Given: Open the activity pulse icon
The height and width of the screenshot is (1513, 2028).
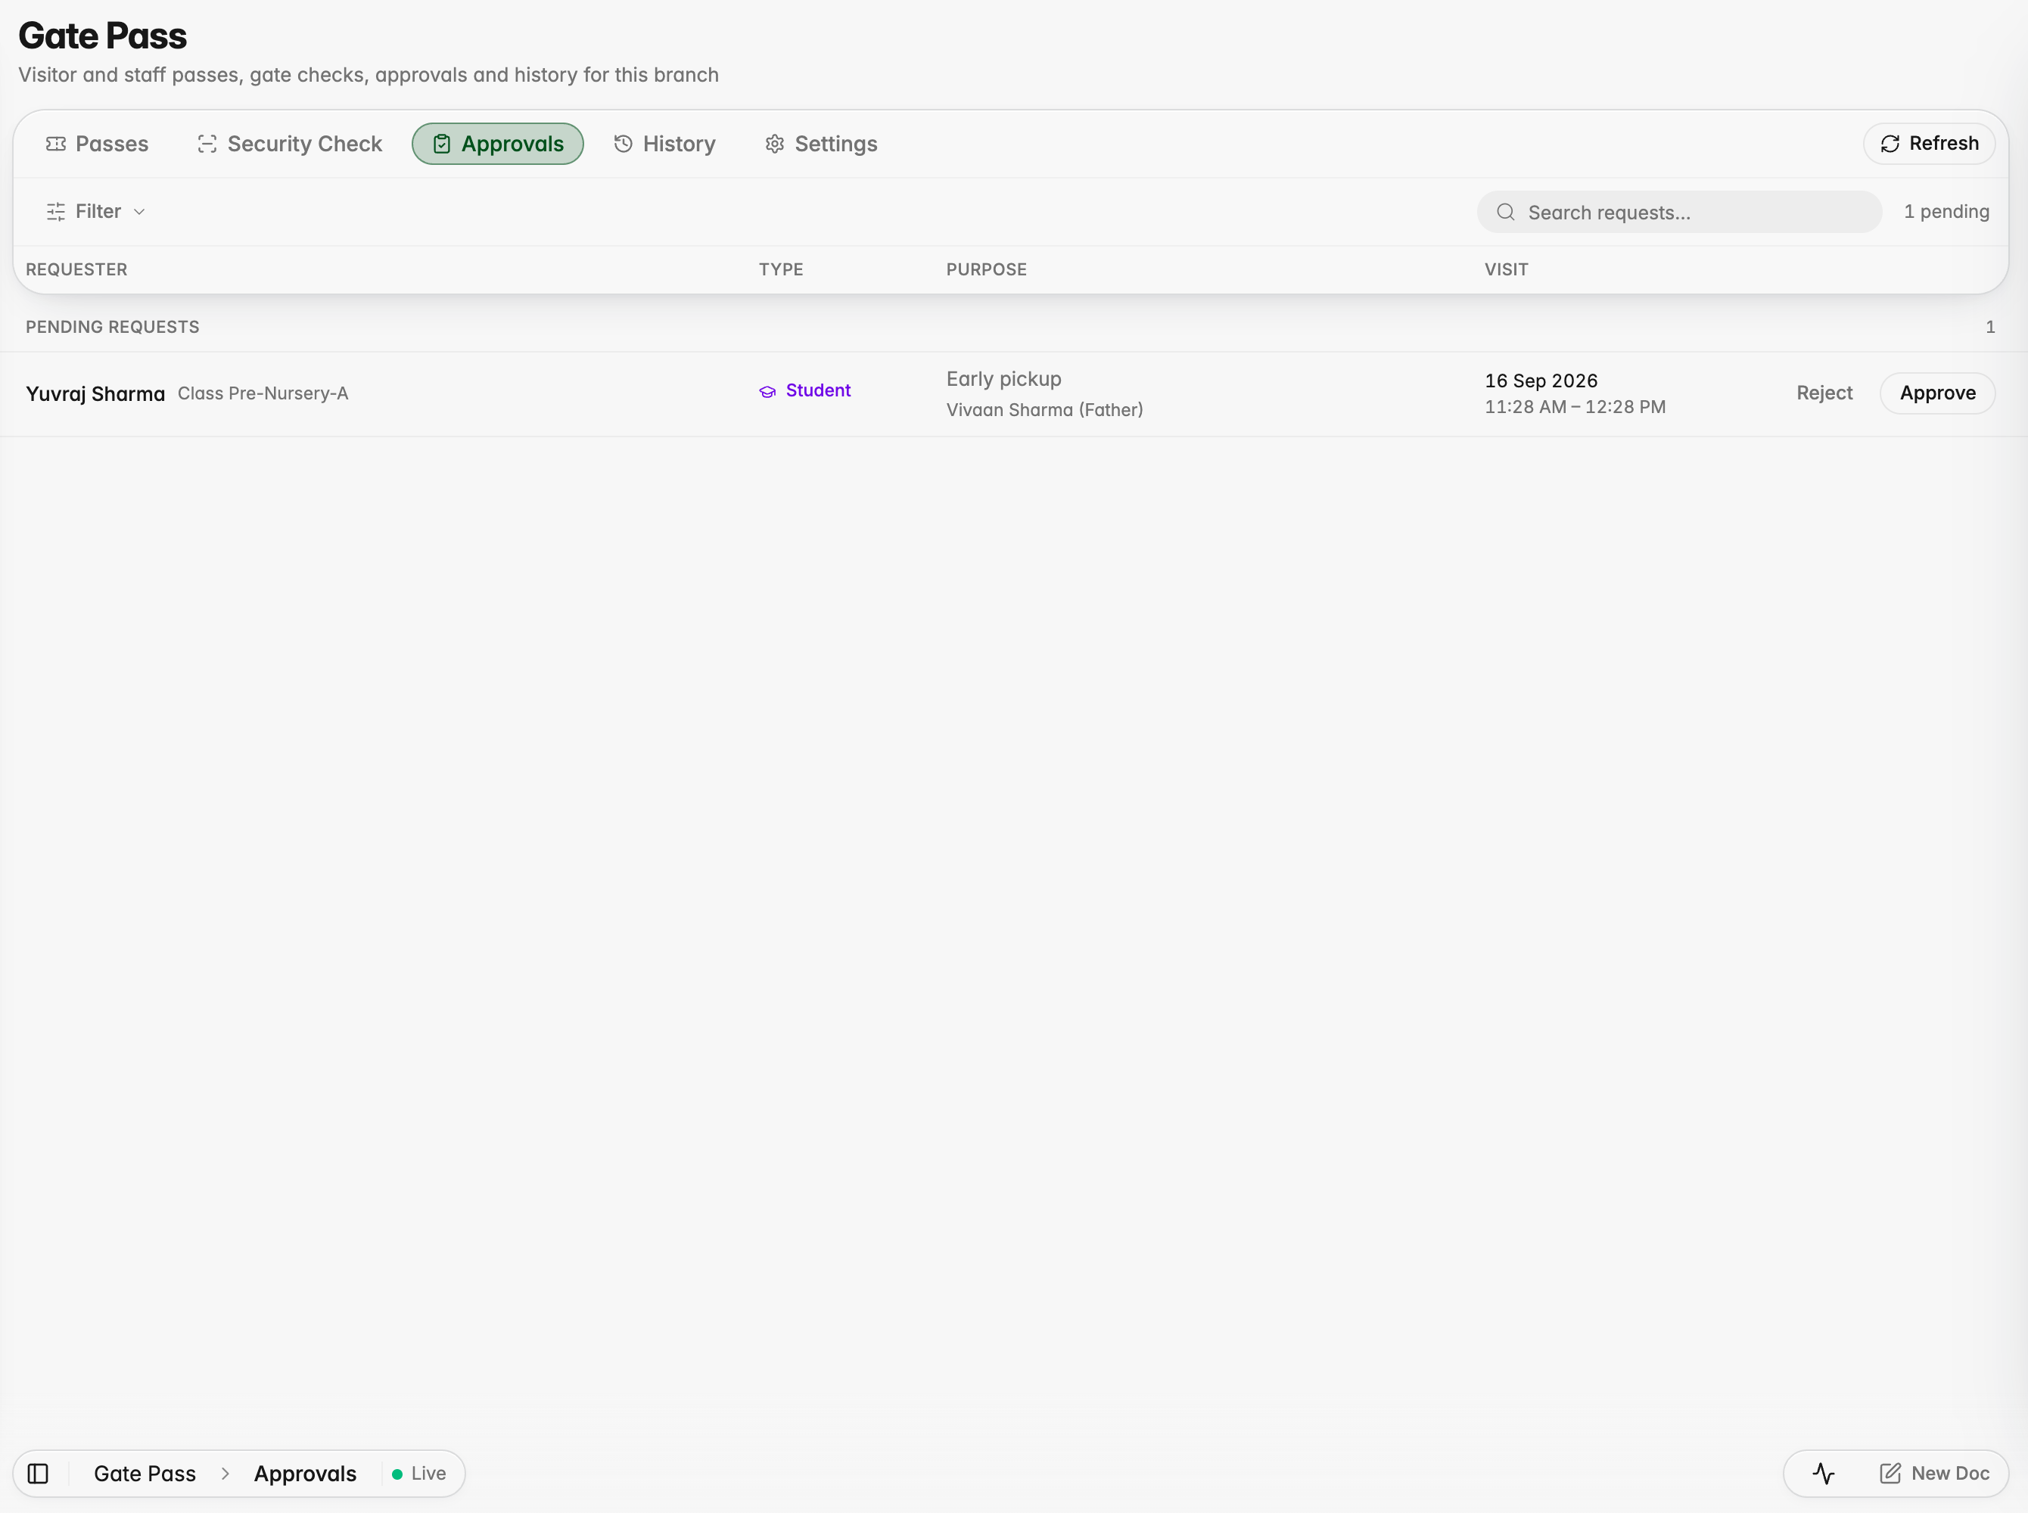Looking at the screenshot, I should [1823, 1474].
